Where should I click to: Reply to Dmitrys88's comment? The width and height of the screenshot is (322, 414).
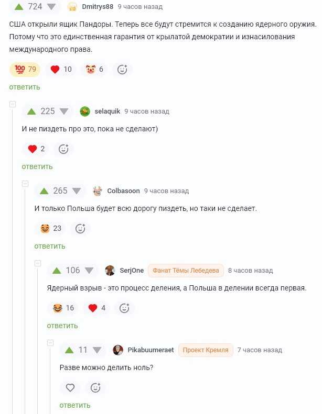pyautogui.click(x=25, y=87)
